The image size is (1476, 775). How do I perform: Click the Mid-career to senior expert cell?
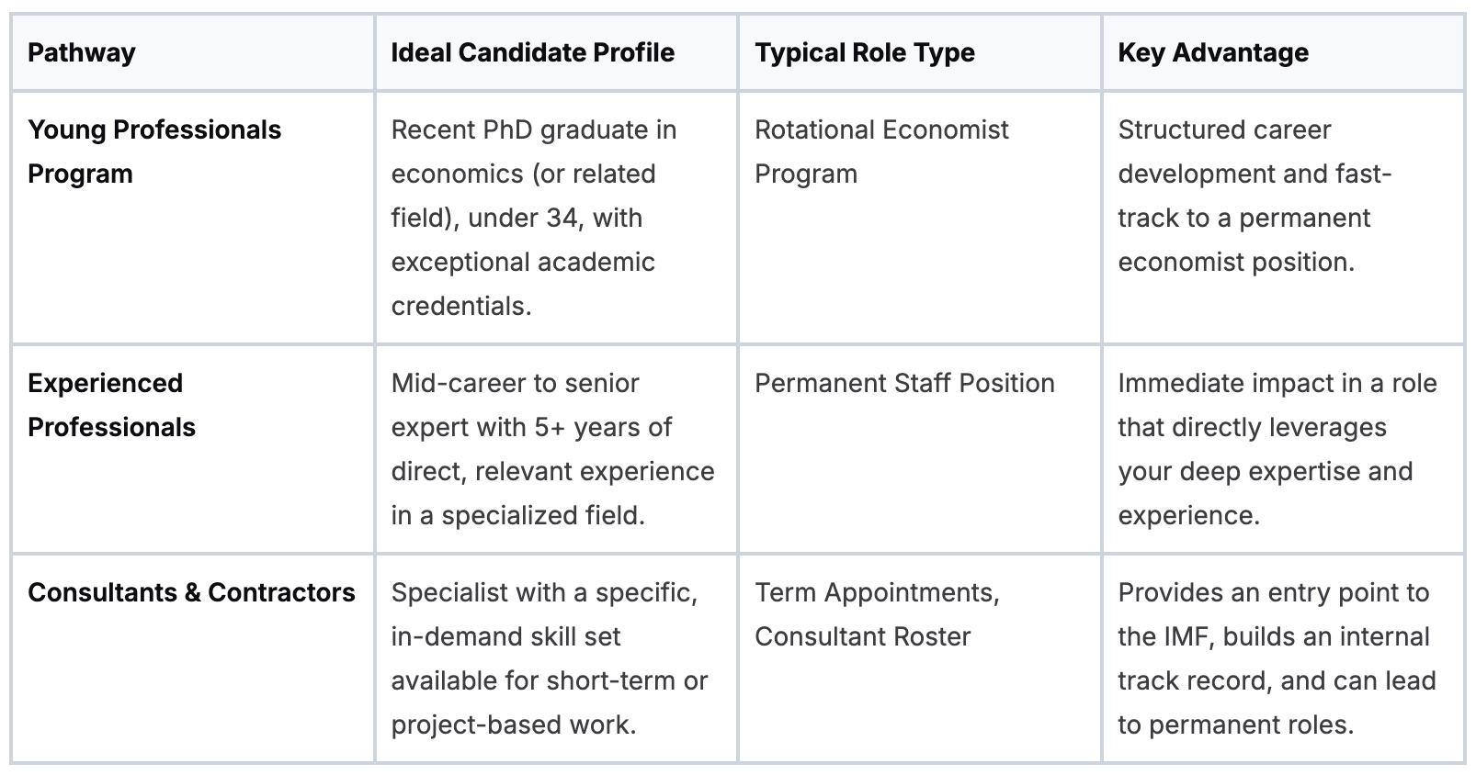click(551, 449)
